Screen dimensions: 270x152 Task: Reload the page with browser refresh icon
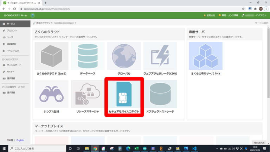[15, 9]
